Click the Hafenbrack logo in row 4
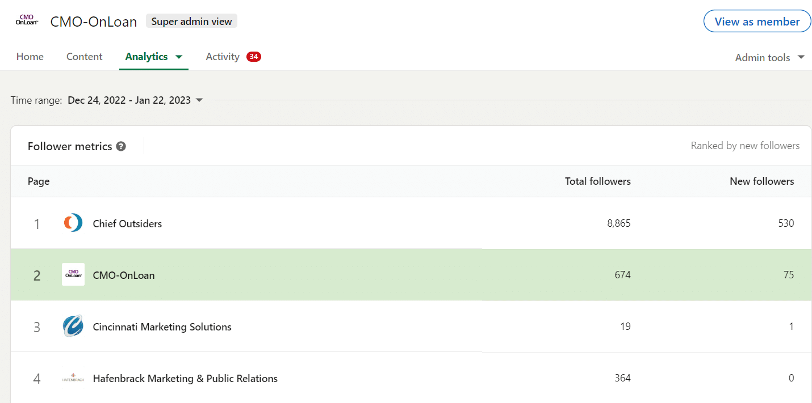 pyautogui.click(x=73, y=378)
